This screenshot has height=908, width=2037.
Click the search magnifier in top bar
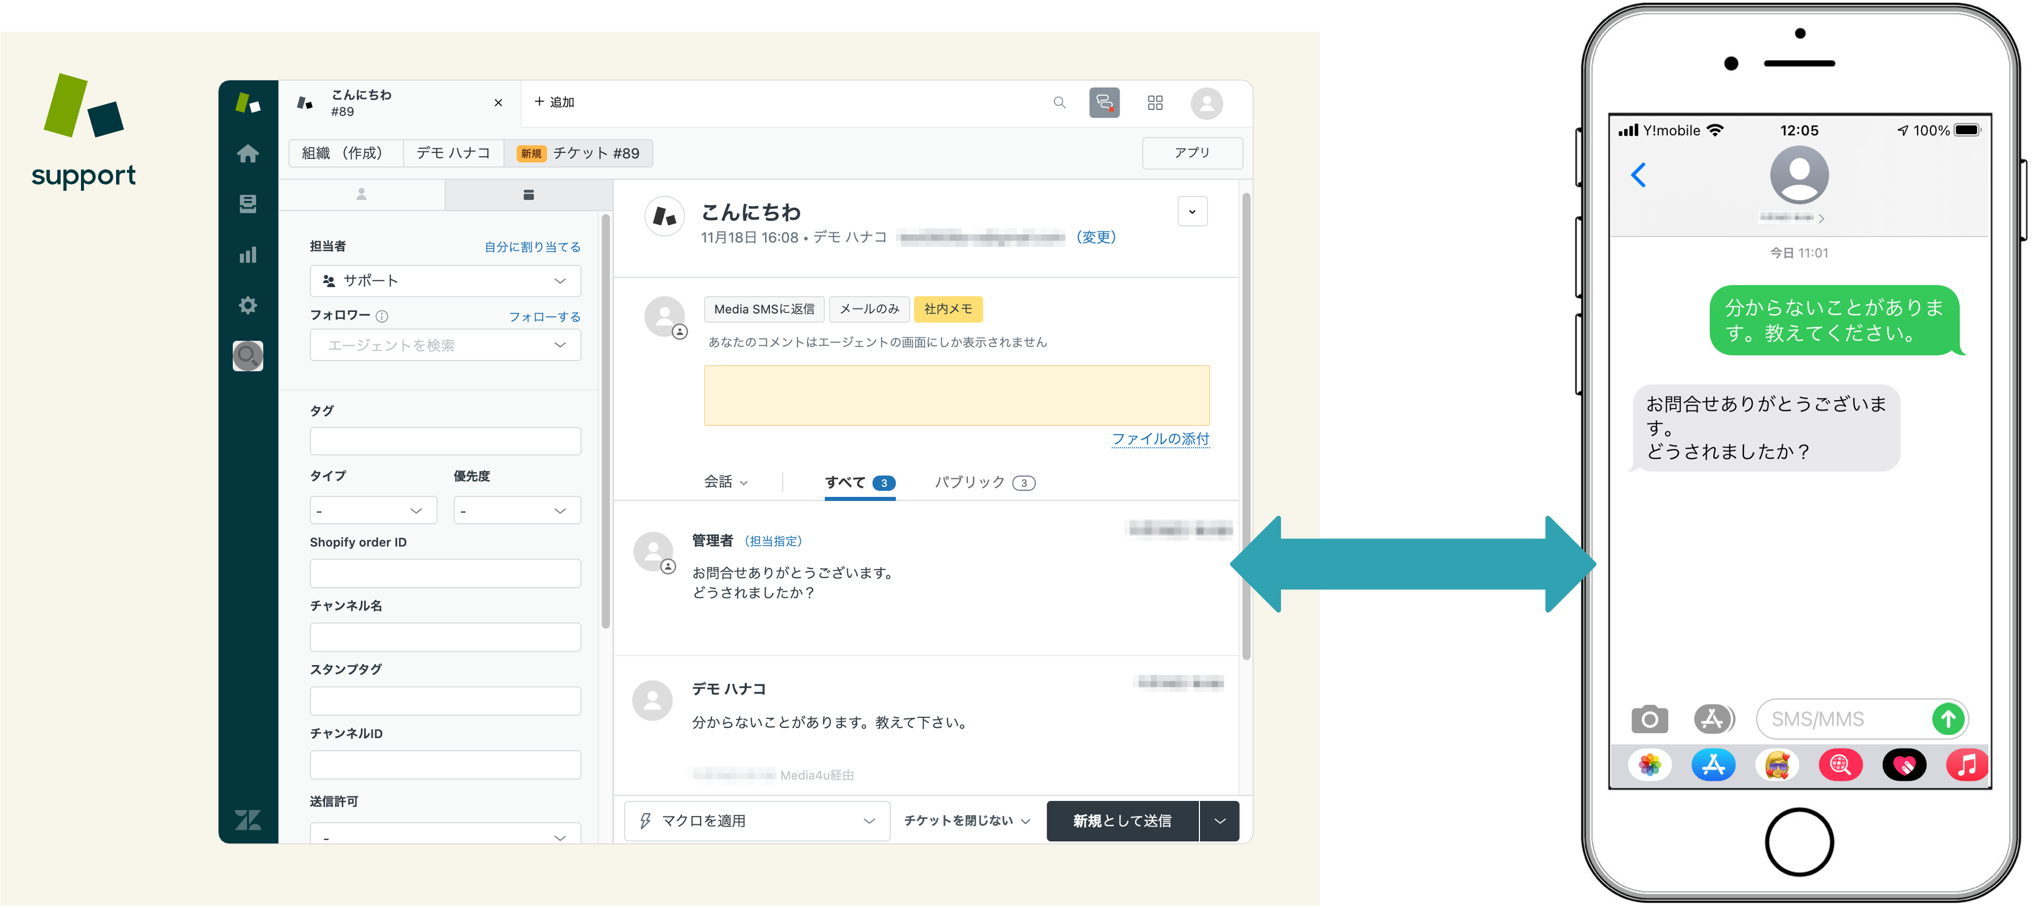click(1060, 102)
